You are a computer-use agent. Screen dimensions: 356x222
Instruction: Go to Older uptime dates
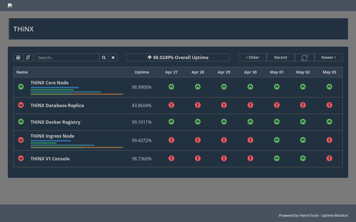(253, 57)
